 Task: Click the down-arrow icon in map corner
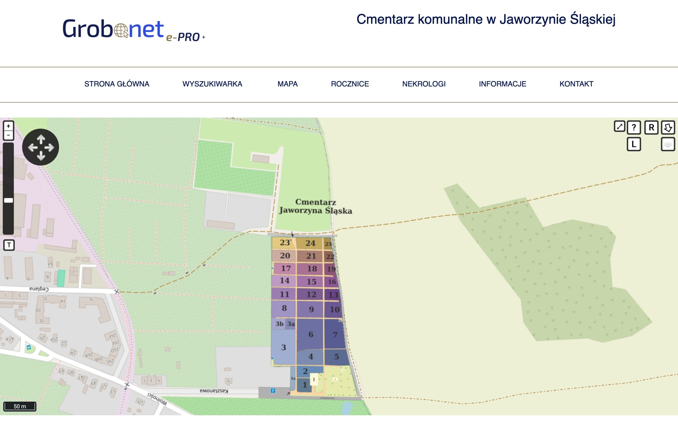668,128
